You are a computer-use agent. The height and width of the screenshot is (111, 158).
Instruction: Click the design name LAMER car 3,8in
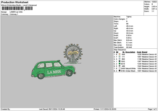click(16, 12)
